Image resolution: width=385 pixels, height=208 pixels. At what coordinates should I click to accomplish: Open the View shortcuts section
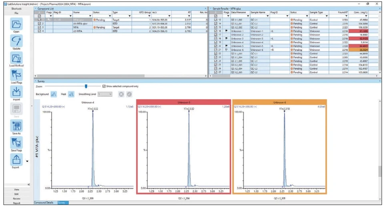(16, 189)
